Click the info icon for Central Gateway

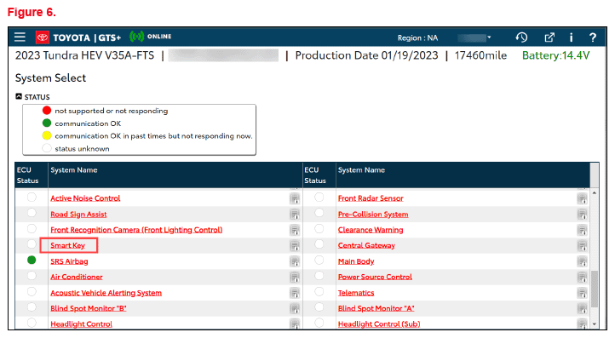pos(582,246)
